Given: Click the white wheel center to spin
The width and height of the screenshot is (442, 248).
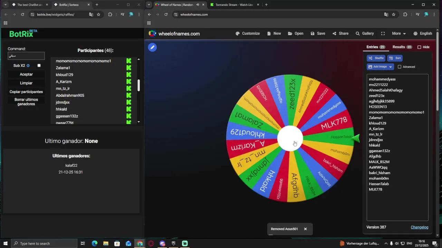Looking at the screenshot, I should [290, 138].
